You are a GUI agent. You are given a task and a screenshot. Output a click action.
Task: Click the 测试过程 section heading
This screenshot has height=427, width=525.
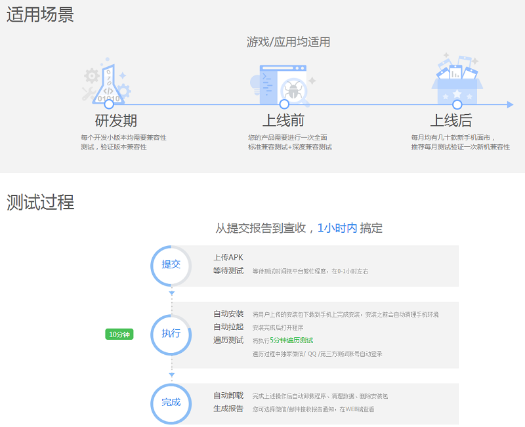point(40,202)
